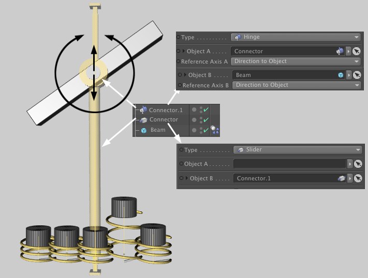Viewport: 368px width, 278px height.
Task: Toggle visibility dots for the Connector object
Action: 200,120
